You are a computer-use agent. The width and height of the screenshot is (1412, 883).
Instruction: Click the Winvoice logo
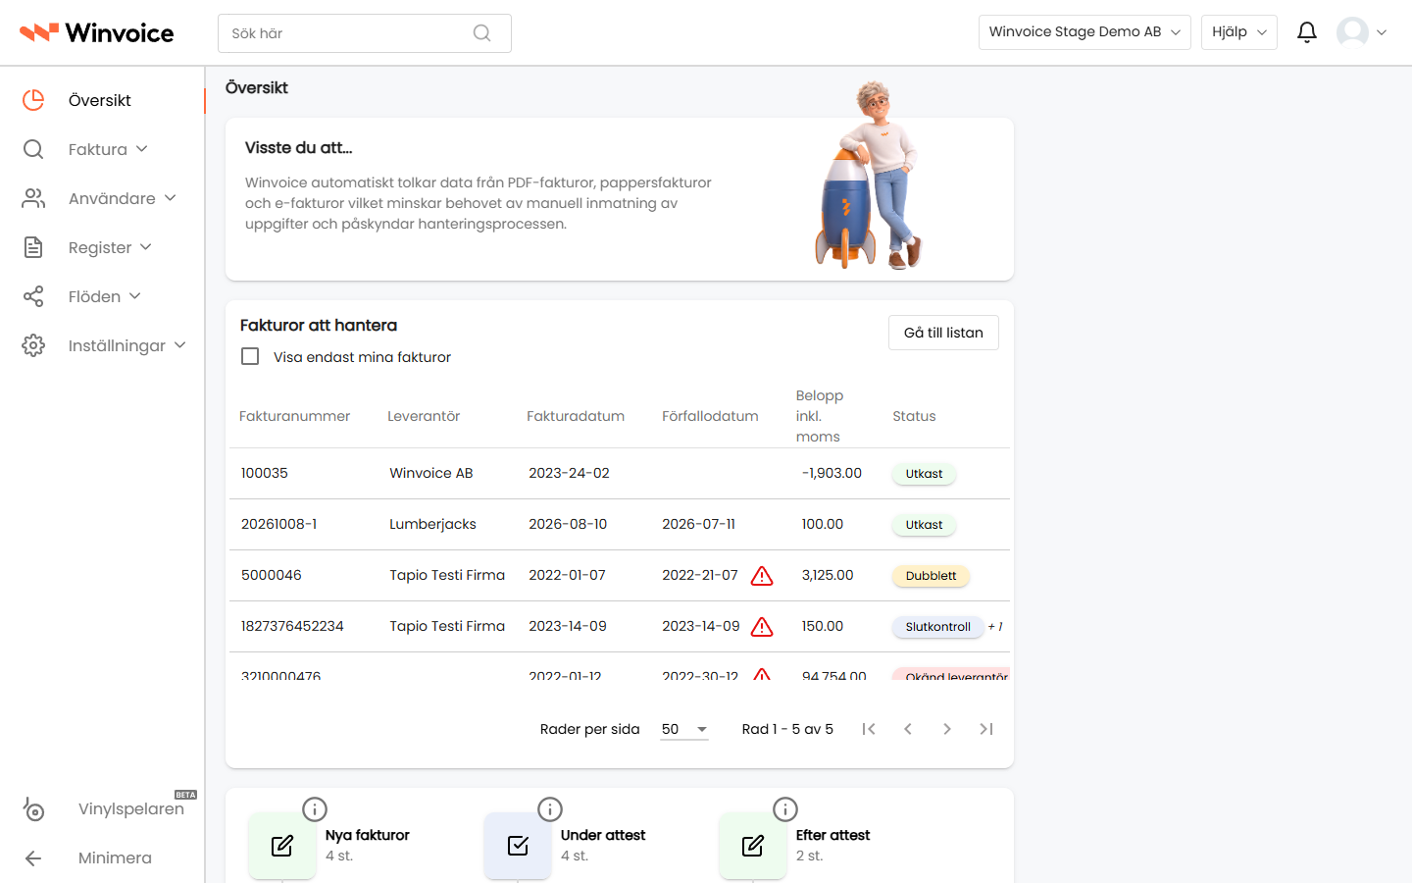[x=97, y=33]
